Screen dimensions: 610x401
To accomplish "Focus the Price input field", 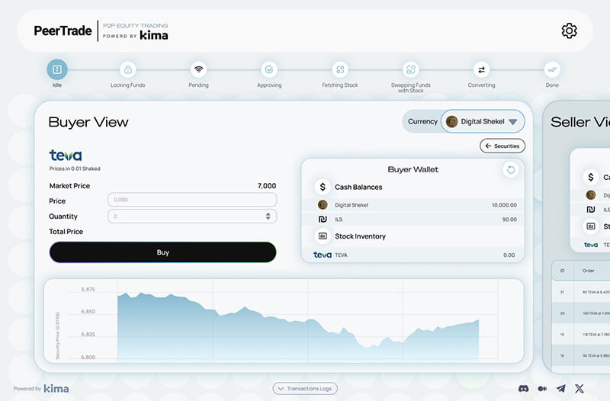I will point(192,200).
